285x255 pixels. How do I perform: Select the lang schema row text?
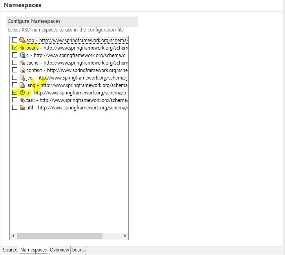point(77,85)
